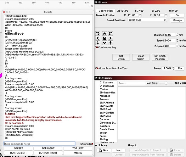
Task: Select BMP Animals in the Art Library list
Action: pos(107,103)
